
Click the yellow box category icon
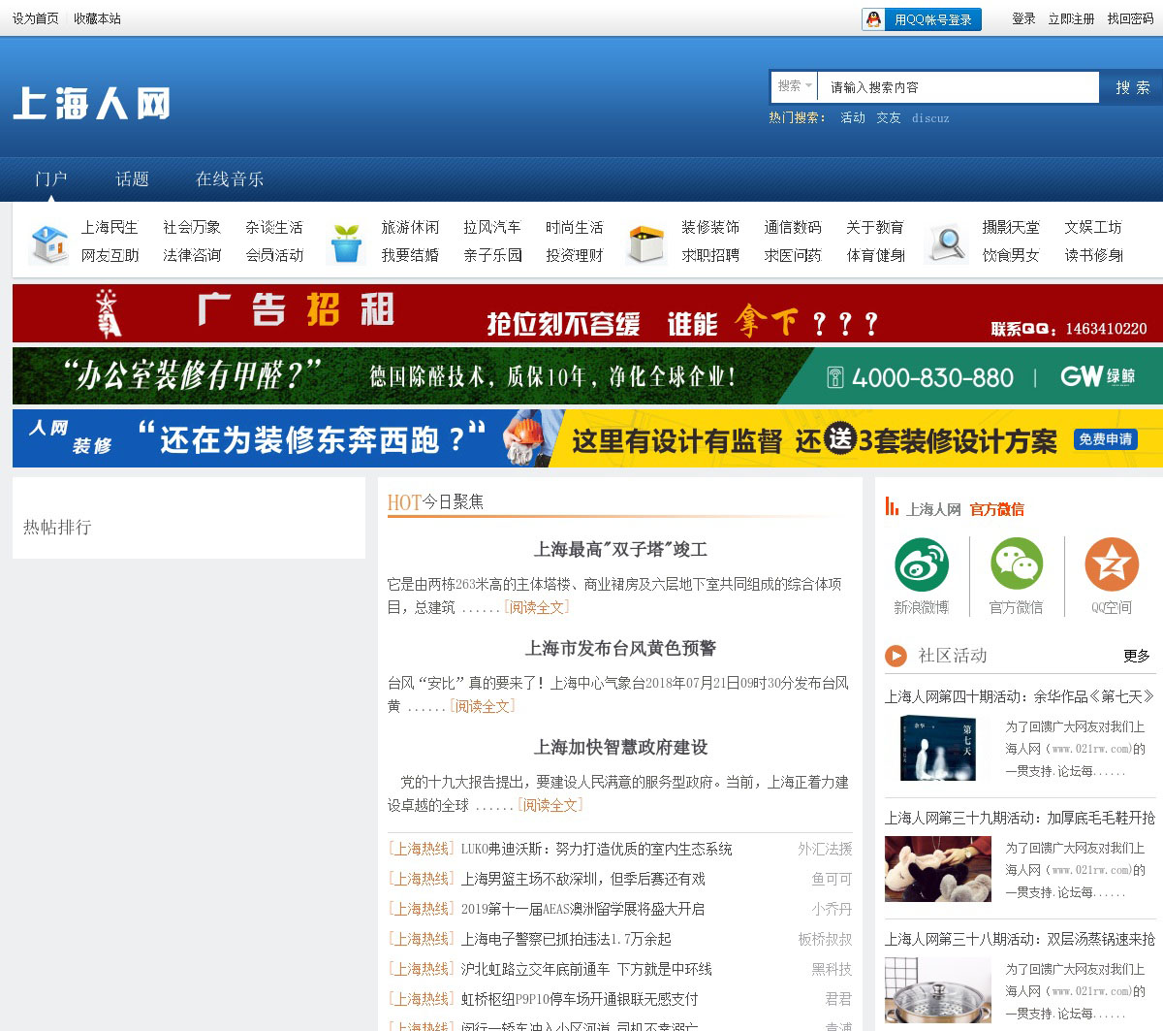[645, 243]
